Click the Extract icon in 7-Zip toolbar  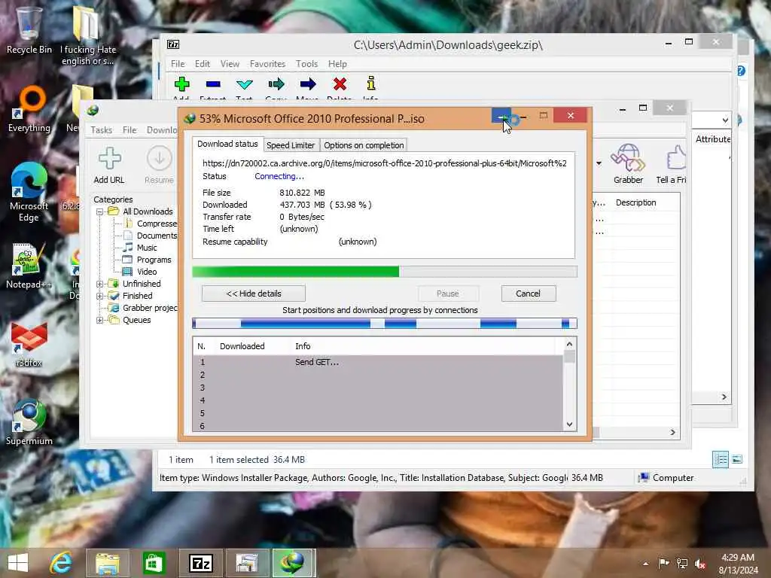pos(213,84)
